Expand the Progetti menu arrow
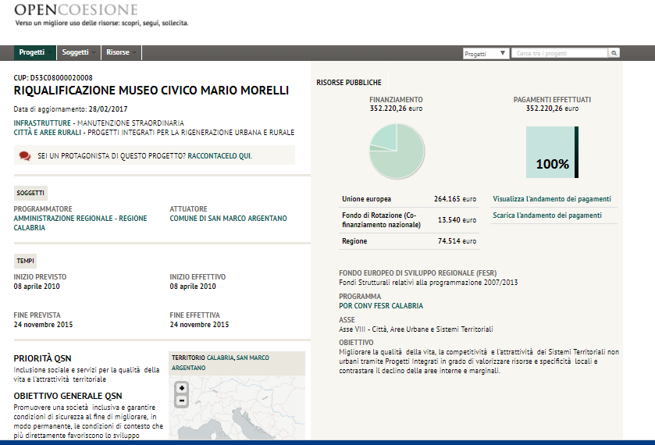655x445 pixels. point(50,52)
